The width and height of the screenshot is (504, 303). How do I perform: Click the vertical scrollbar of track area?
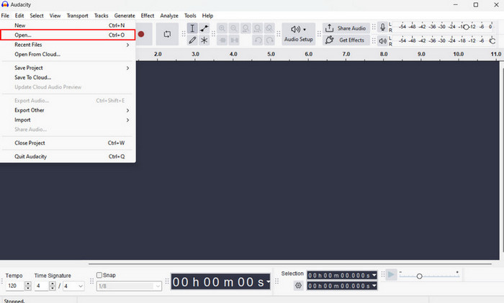click(502, 160)
